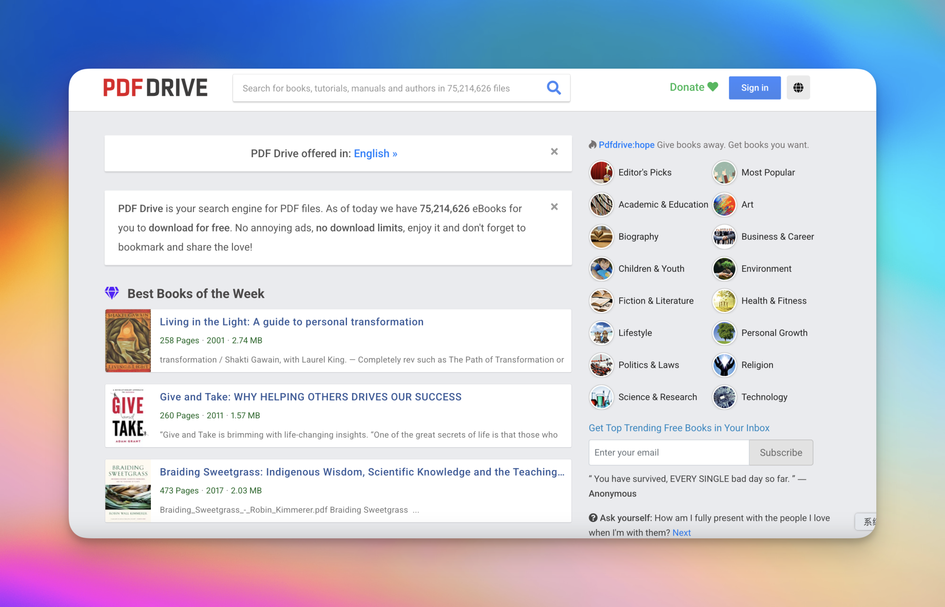Click the Sign in button
This screenshot has height=607, width=945.
point(754,88)
